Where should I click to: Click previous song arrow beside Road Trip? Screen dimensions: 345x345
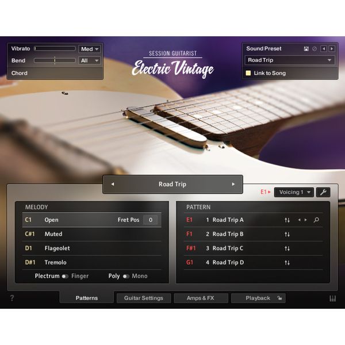point(113,184)
